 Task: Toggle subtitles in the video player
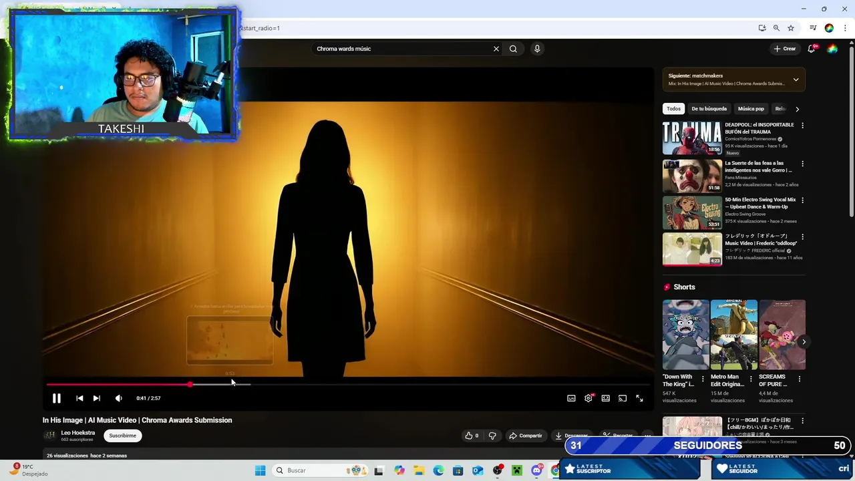(x=571, y=398)
